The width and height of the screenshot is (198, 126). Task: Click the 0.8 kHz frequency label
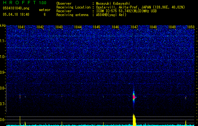pyautogui.click(x=3, y=88)
